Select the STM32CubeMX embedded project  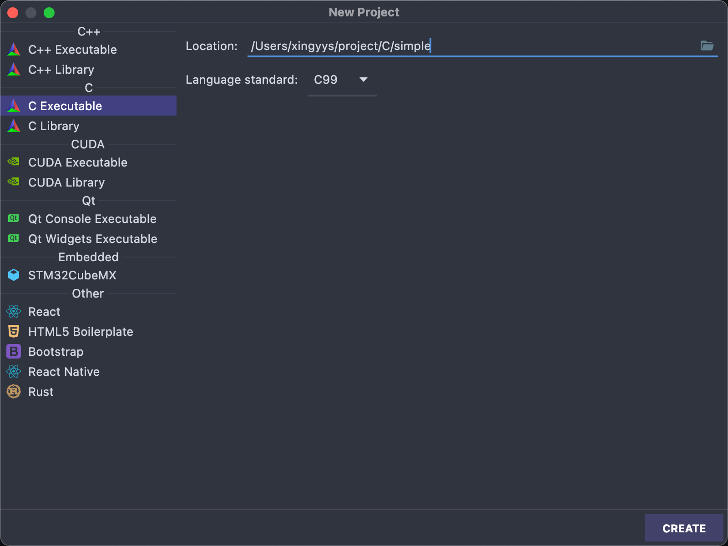[x=89, y=275]
